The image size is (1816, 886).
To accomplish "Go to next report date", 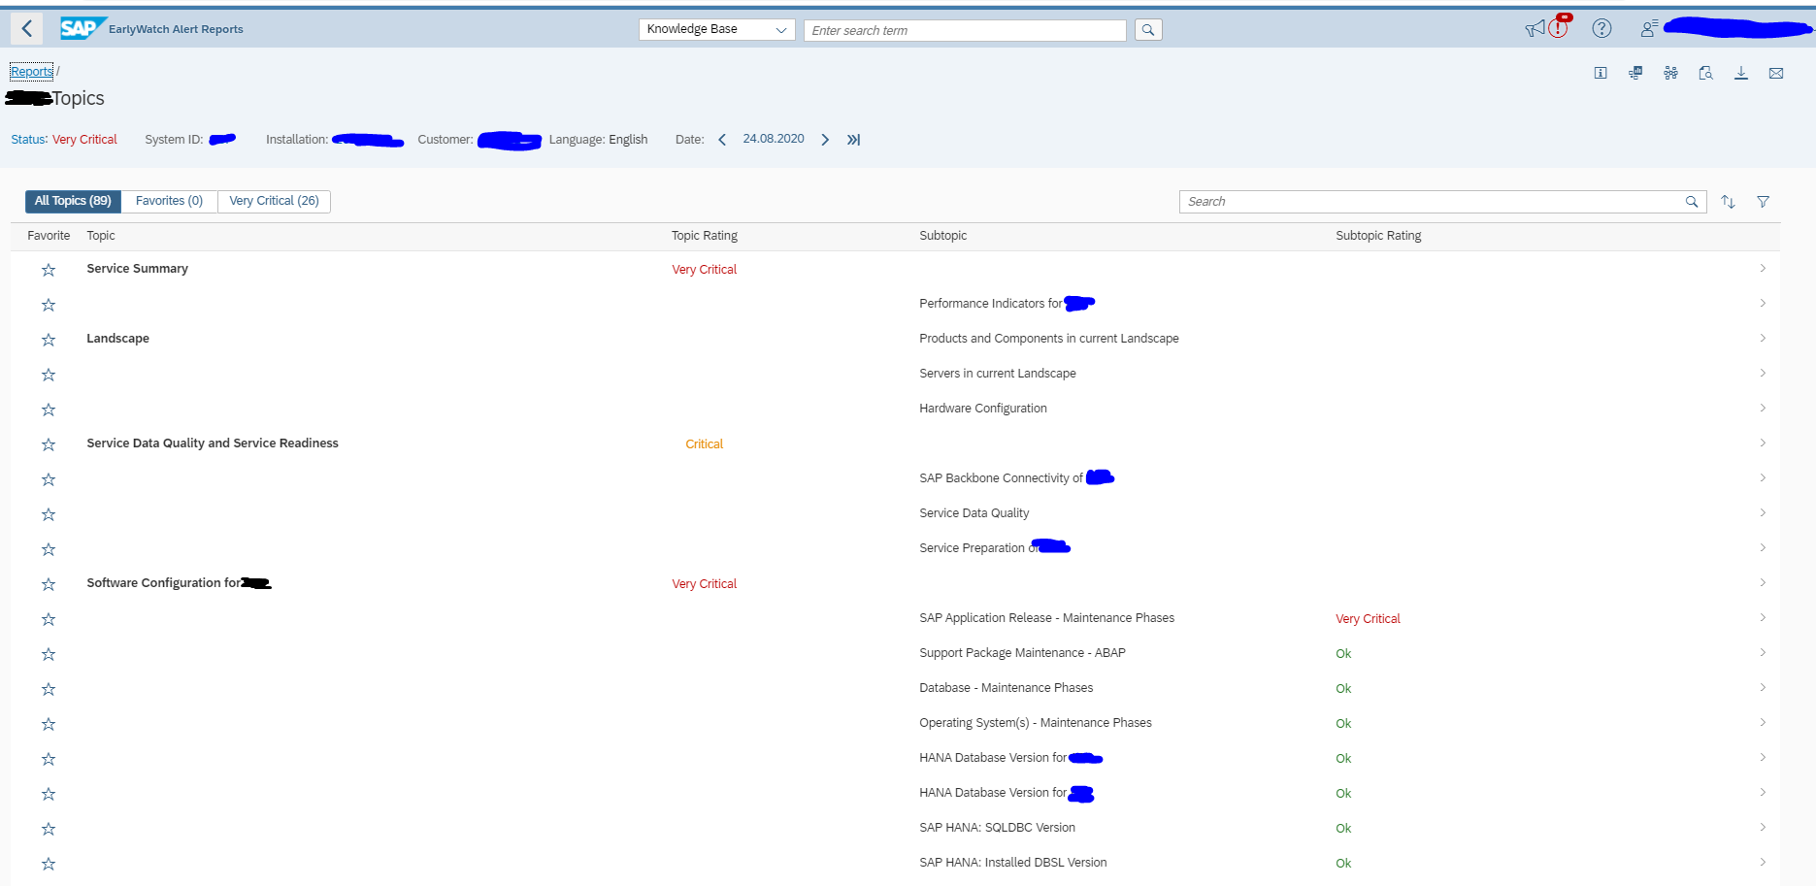I will tap(825, 140).
